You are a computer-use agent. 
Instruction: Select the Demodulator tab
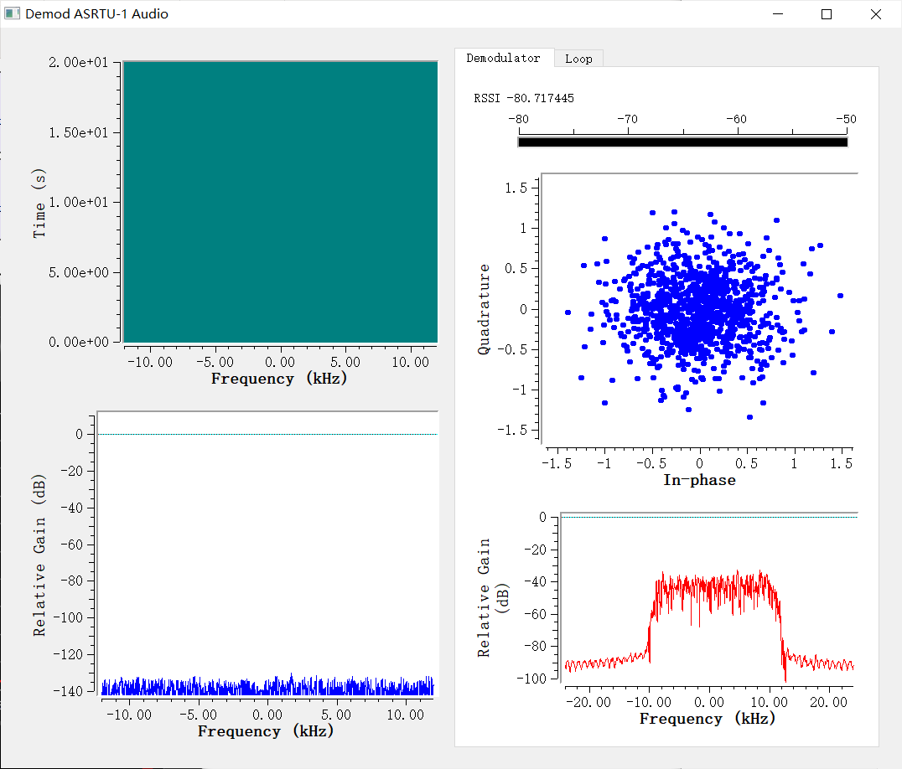coord(503,58)
